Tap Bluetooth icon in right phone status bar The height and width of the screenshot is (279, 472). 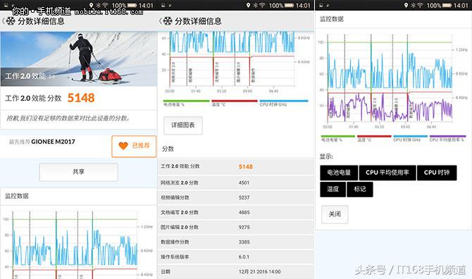point(414,5)
